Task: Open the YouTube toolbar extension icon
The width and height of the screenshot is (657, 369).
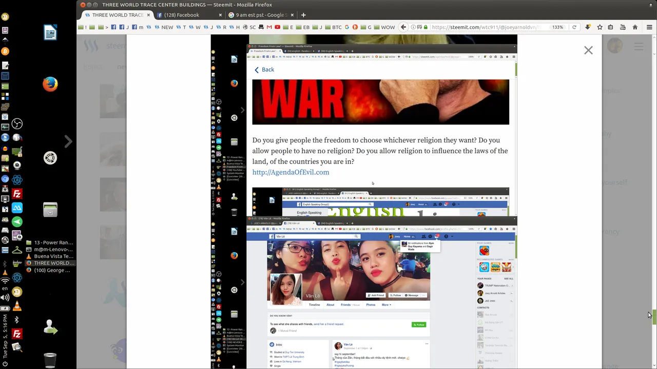Action: [623, 27]
